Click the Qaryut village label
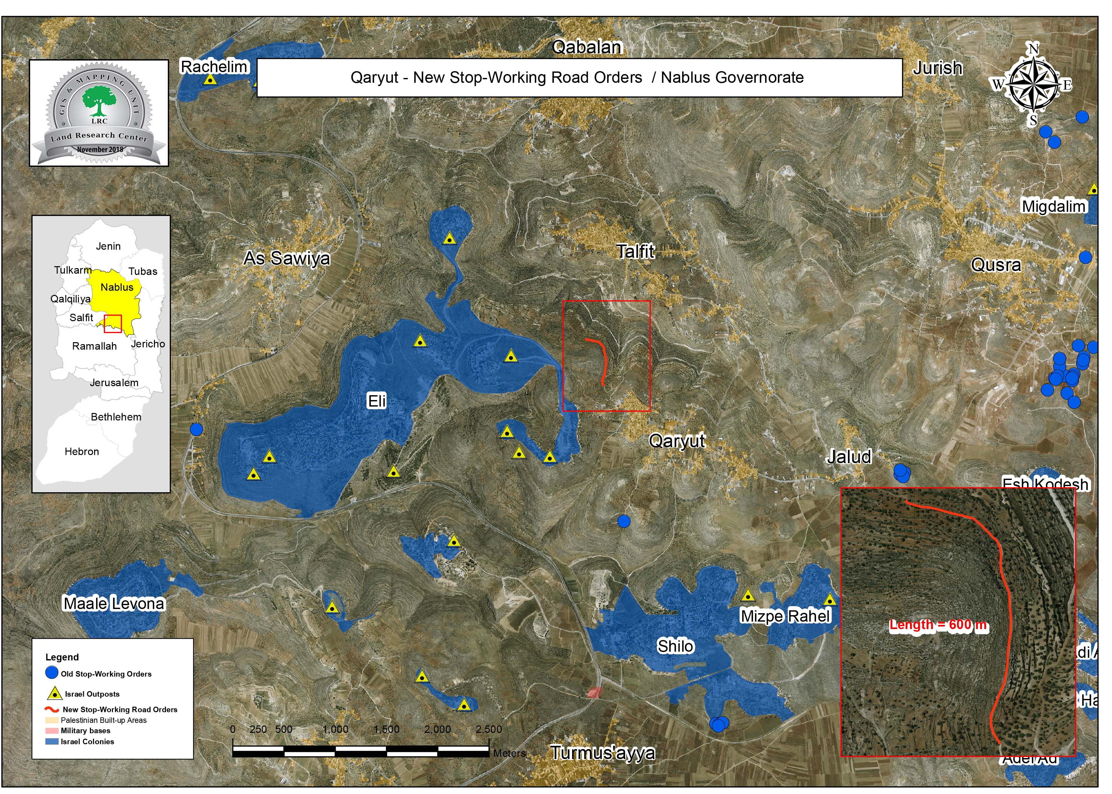 pyautogui.click(x=677, y=441)
